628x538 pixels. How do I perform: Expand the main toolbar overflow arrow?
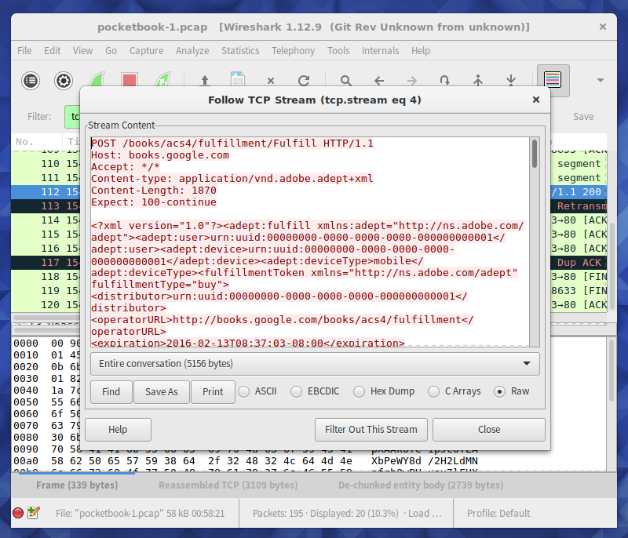(600, 81)
